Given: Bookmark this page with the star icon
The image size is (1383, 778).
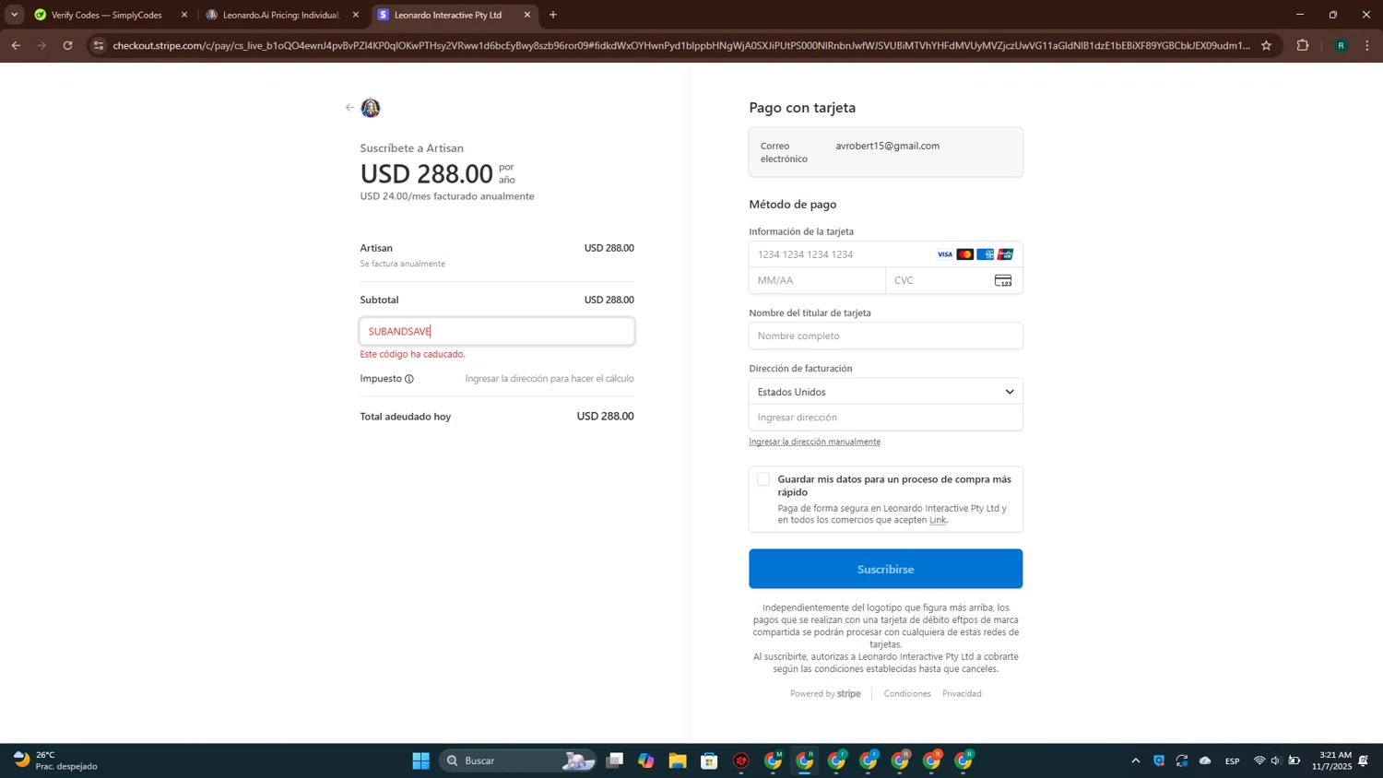Looking at the screenshot, I should coord(1266,45).
